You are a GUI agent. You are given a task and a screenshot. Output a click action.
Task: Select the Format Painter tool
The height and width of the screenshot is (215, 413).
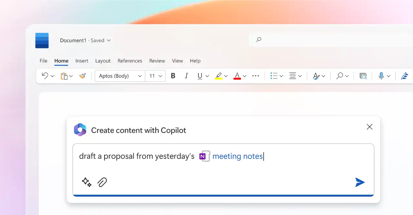coord(83,76)
